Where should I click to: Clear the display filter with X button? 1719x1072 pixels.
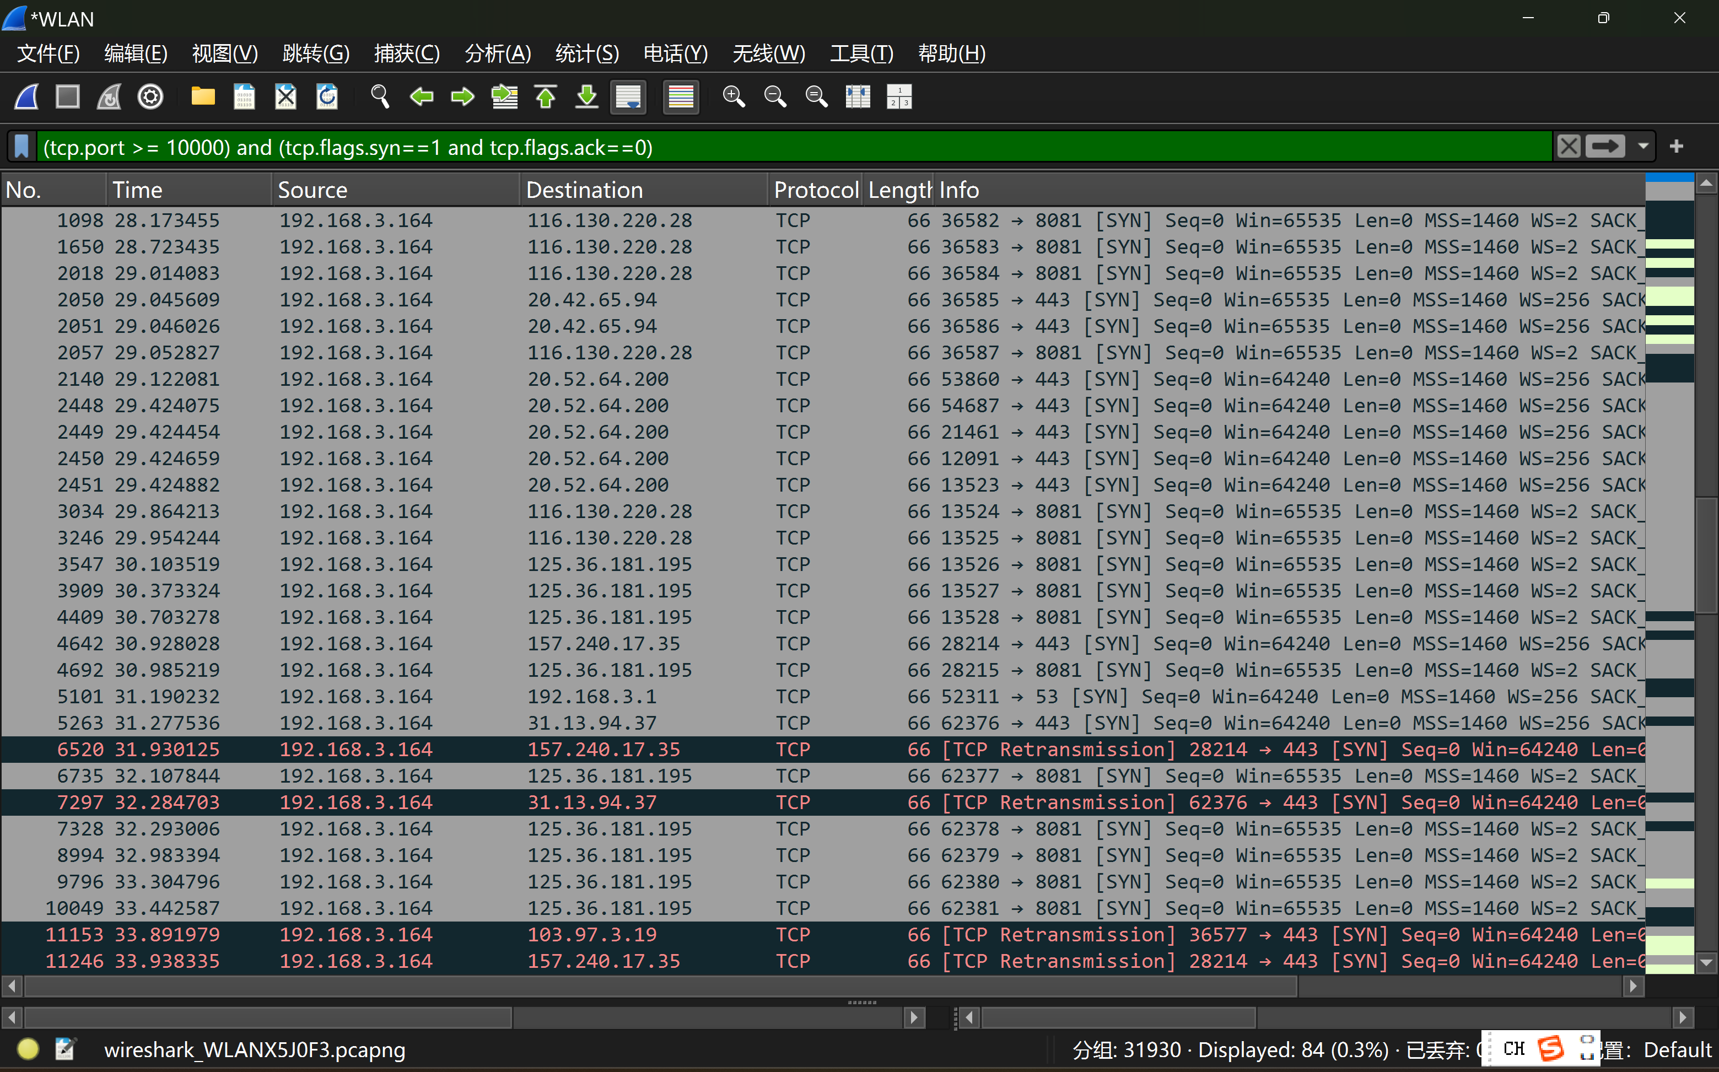click(1568, 147)
